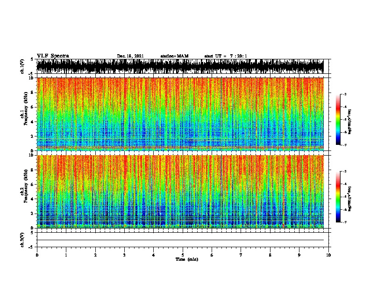Click time axis tick label "3"
This screenshot has height=286, width=370.
[124, 255]
